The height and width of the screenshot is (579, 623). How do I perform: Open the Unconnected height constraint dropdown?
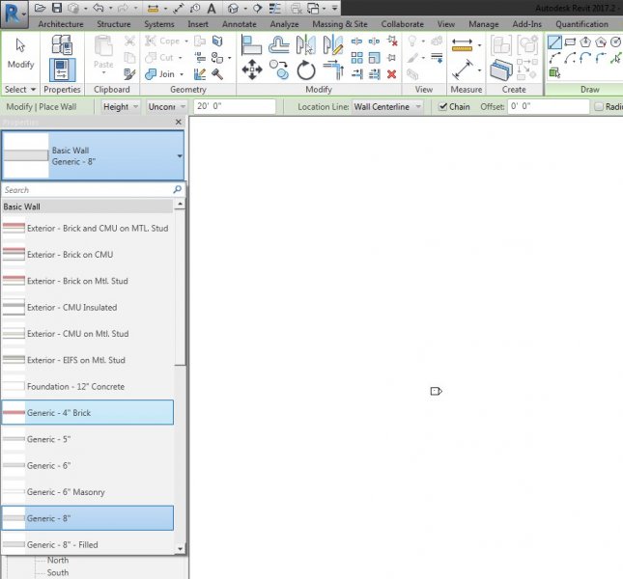[166, 107]
